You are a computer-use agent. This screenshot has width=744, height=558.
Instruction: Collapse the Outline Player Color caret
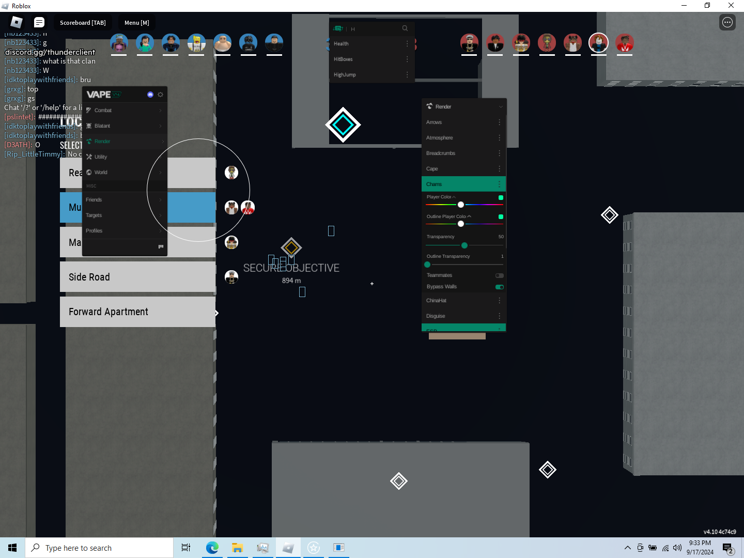[x=469, y=216]
